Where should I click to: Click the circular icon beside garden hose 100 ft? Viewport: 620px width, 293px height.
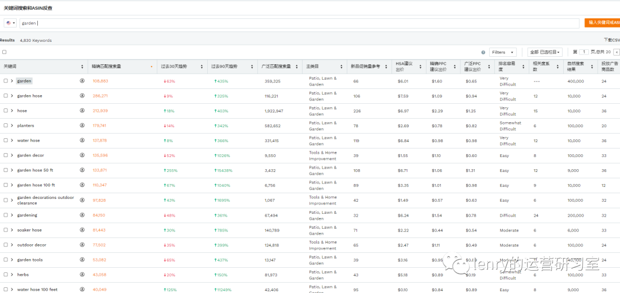[x=82, y=185]
